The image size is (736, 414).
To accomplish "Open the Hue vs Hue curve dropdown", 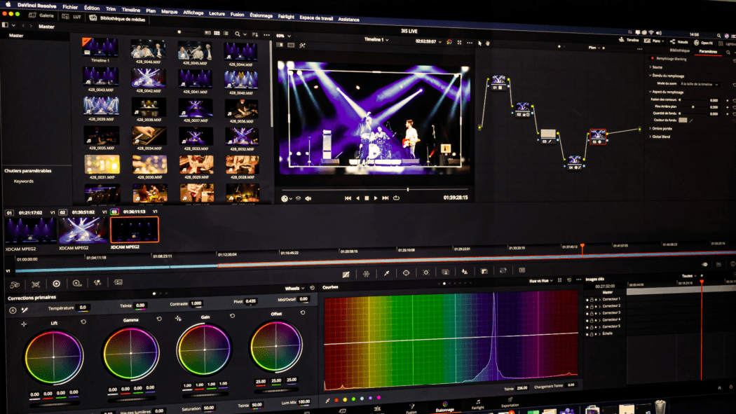I will click(x=540, y=281).
